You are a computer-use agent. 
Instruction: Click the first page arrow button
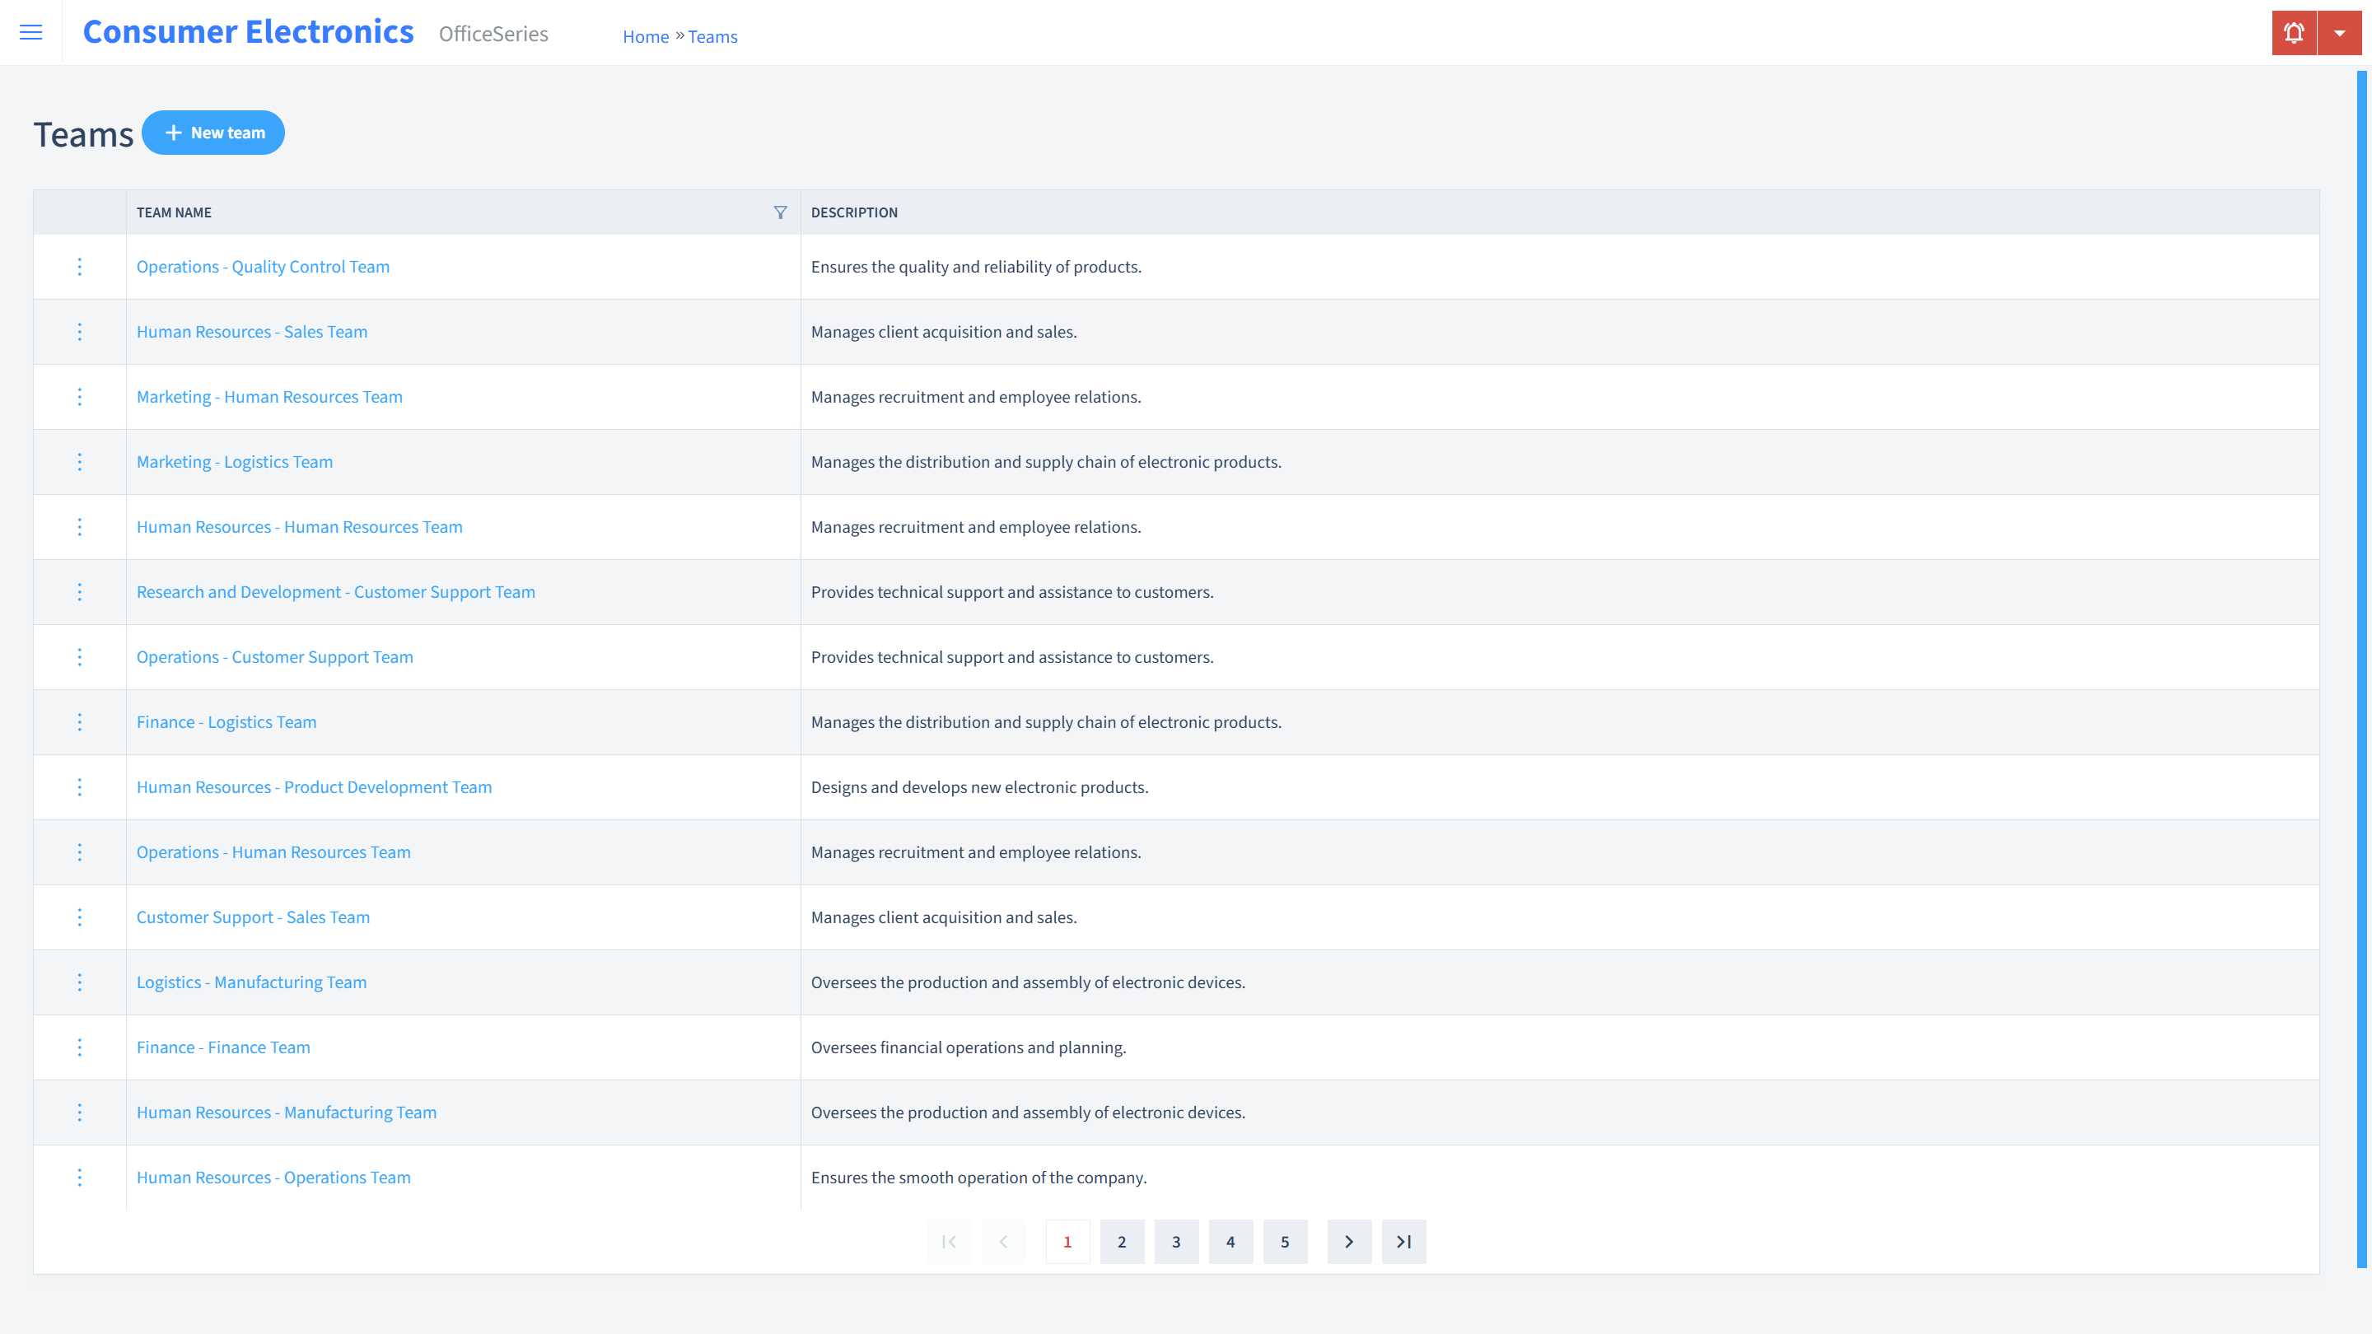[950, 1241]
